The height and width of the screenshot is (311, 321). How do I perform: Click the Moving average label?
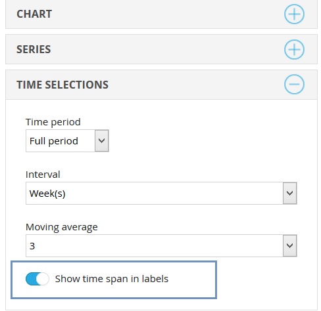click(62, 227)
